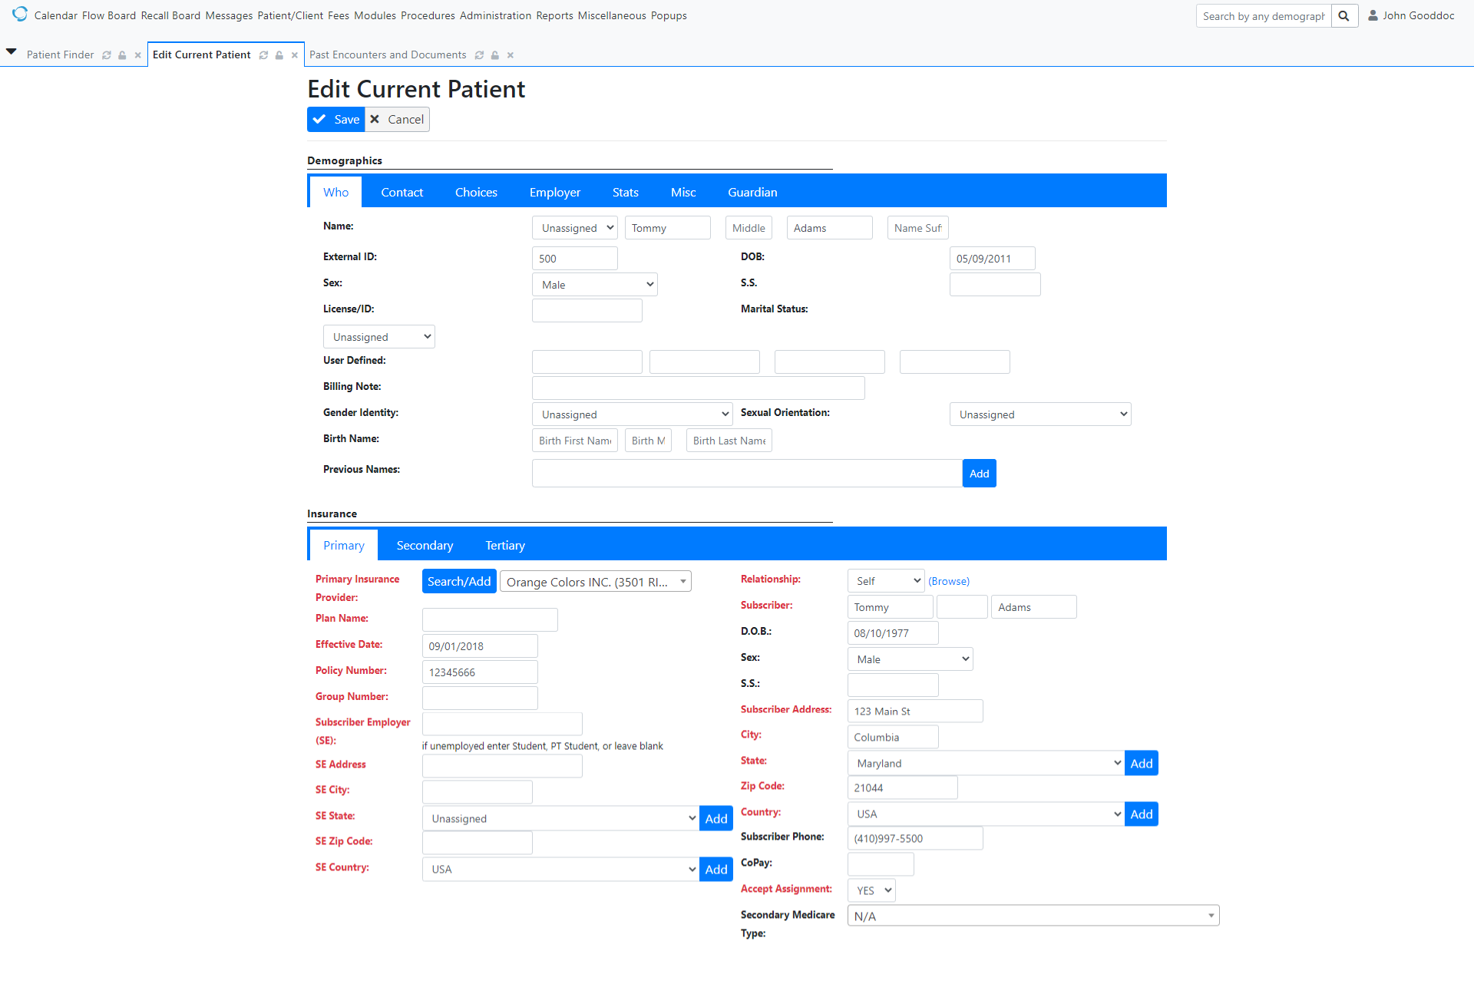1474x984 pixels.
Task: Click the Policy Number input field
Action: point(479,672)
